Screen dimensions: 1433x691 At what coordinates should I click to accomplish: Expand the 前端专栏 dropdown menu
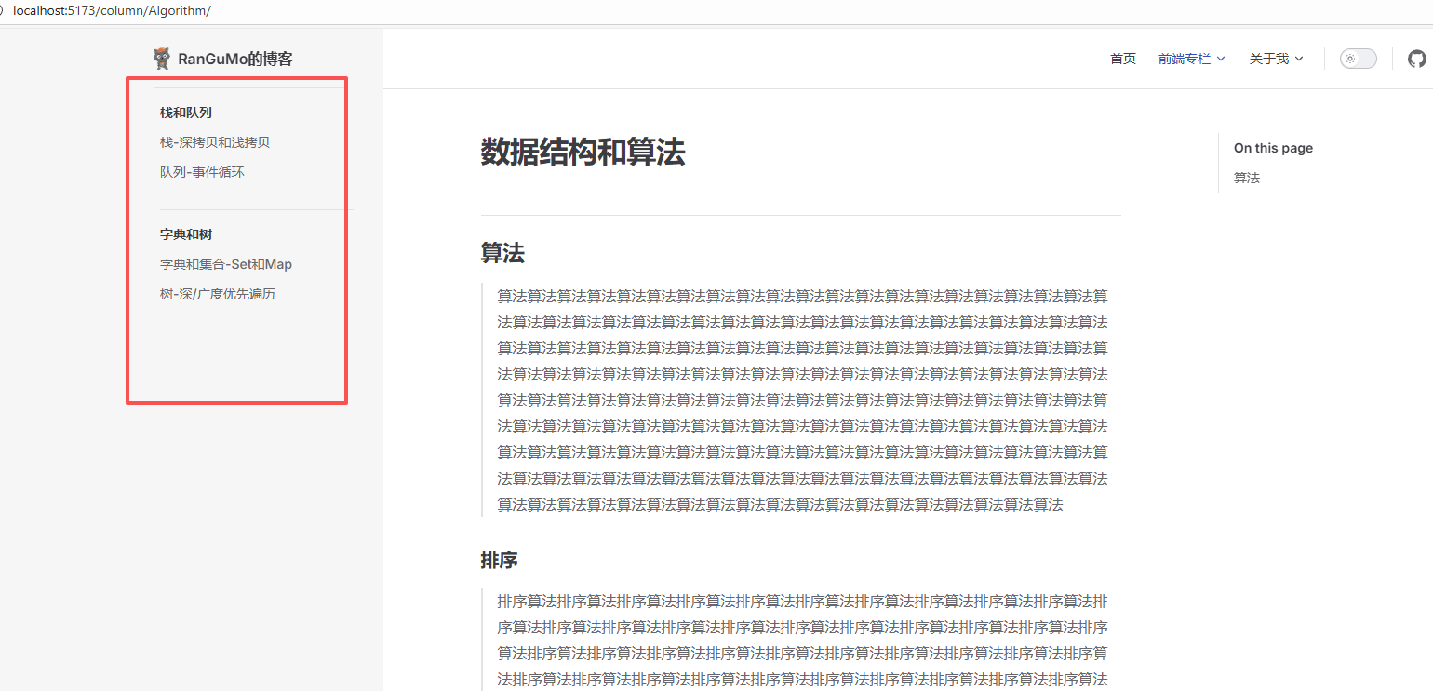point(1191,59)
